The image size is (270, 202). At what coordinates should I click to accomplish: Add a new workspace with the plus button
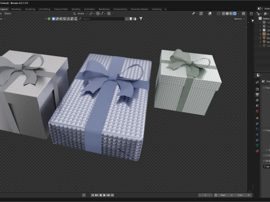pos(165,9)
